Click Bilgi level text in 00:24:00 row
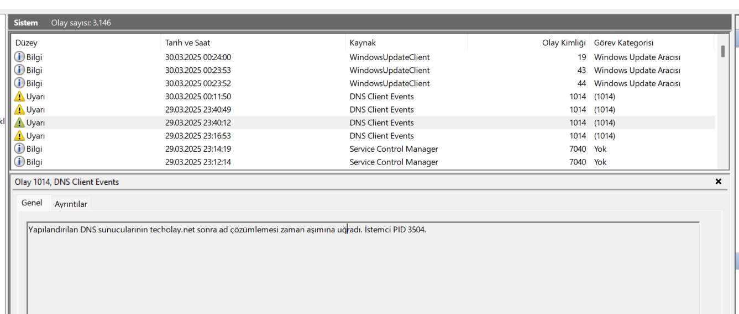 tap(34, 57)
